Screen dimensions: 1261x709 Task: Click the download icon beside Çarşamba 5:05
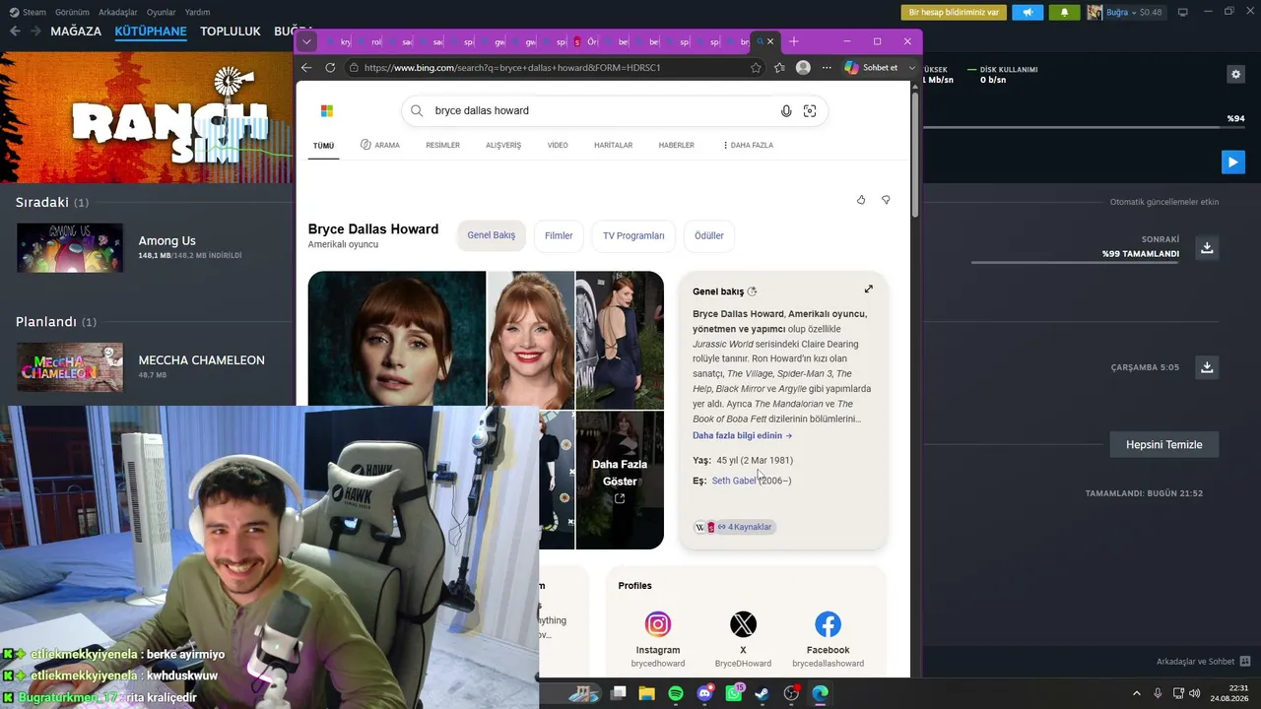tap(1207, 367)
